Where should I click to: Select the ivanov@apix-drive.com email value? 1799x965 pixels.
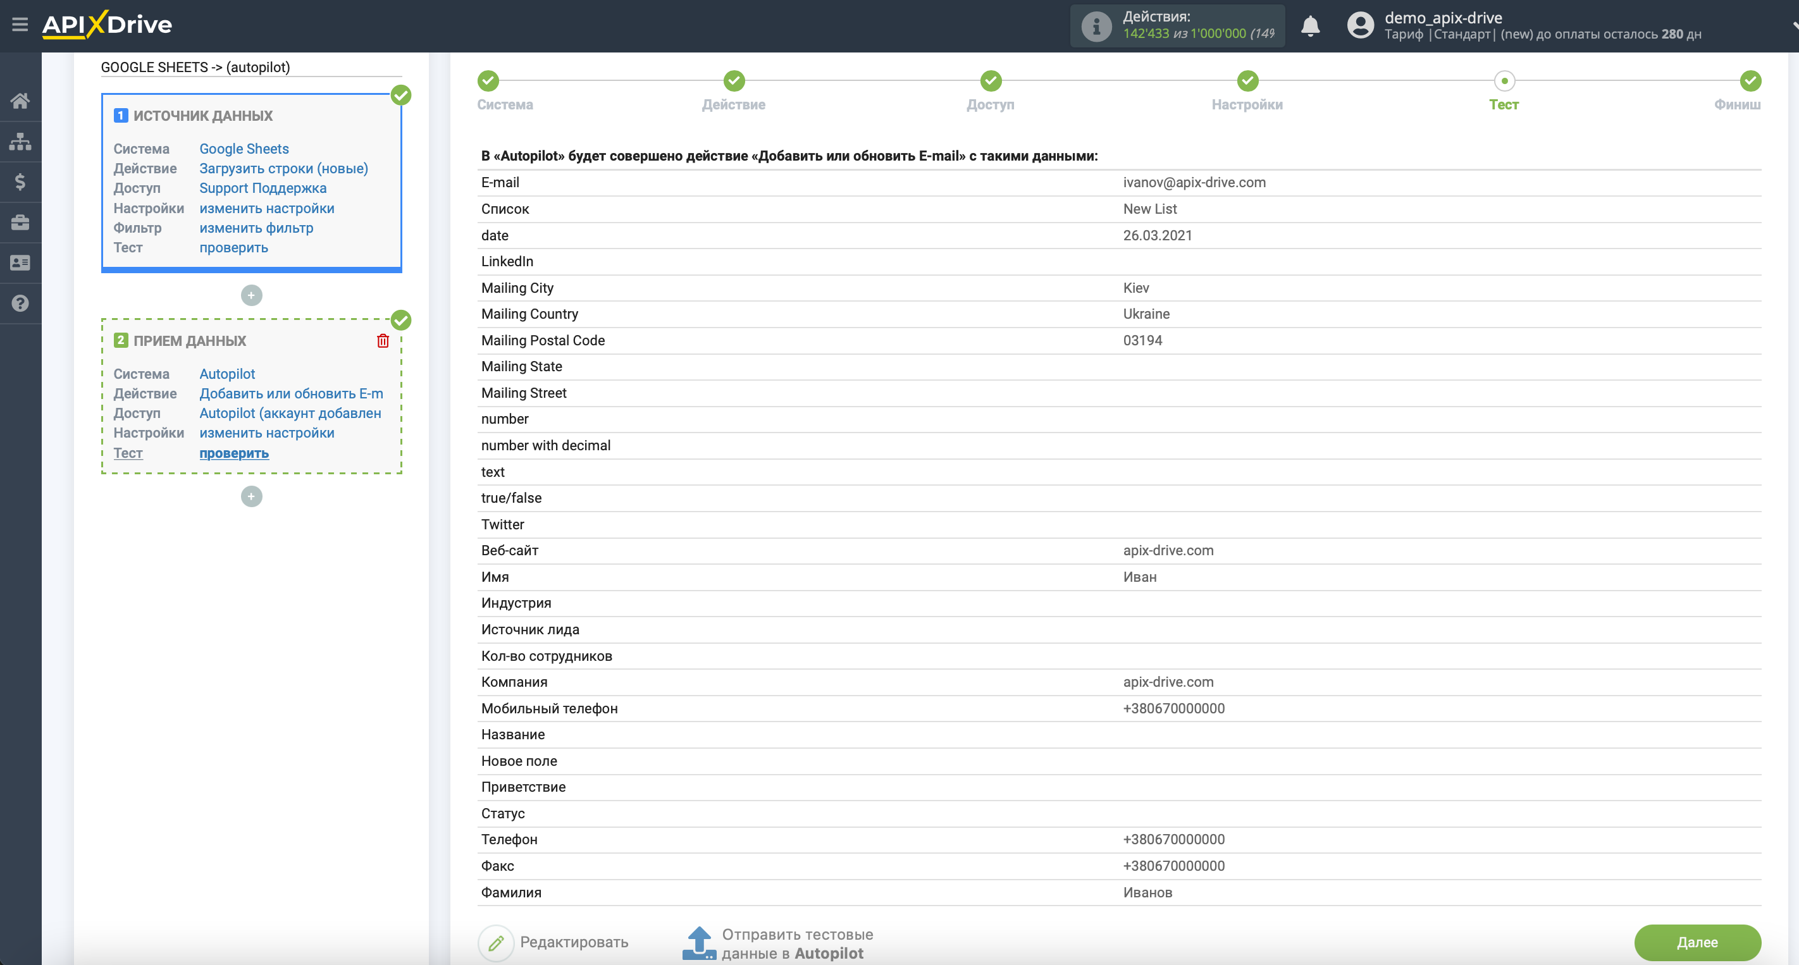(x=1194, y=182)
